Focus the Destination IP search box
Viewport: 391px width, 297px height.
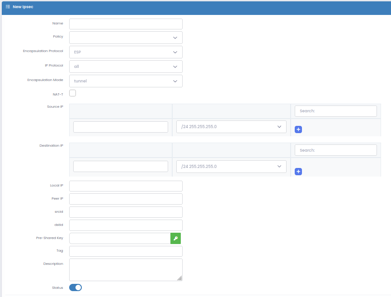coord(335,150)
